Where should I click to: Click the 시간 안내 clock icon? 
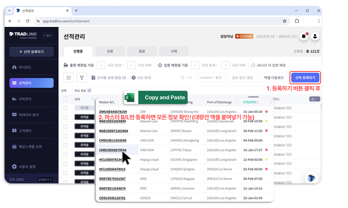pos(134,78)
